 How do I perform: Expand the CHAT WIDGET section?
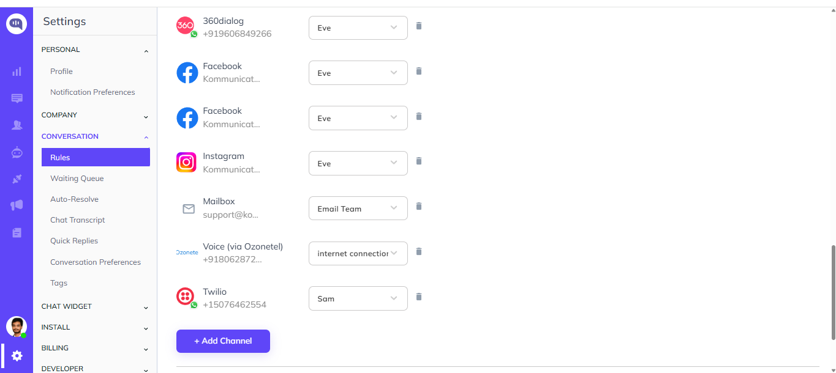tap(95, 306)
